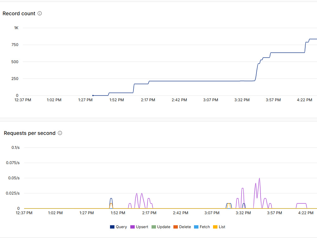Click the 1K label on Record count axis
The height and width of the screenshot is (238, 317).
(16, 28)
